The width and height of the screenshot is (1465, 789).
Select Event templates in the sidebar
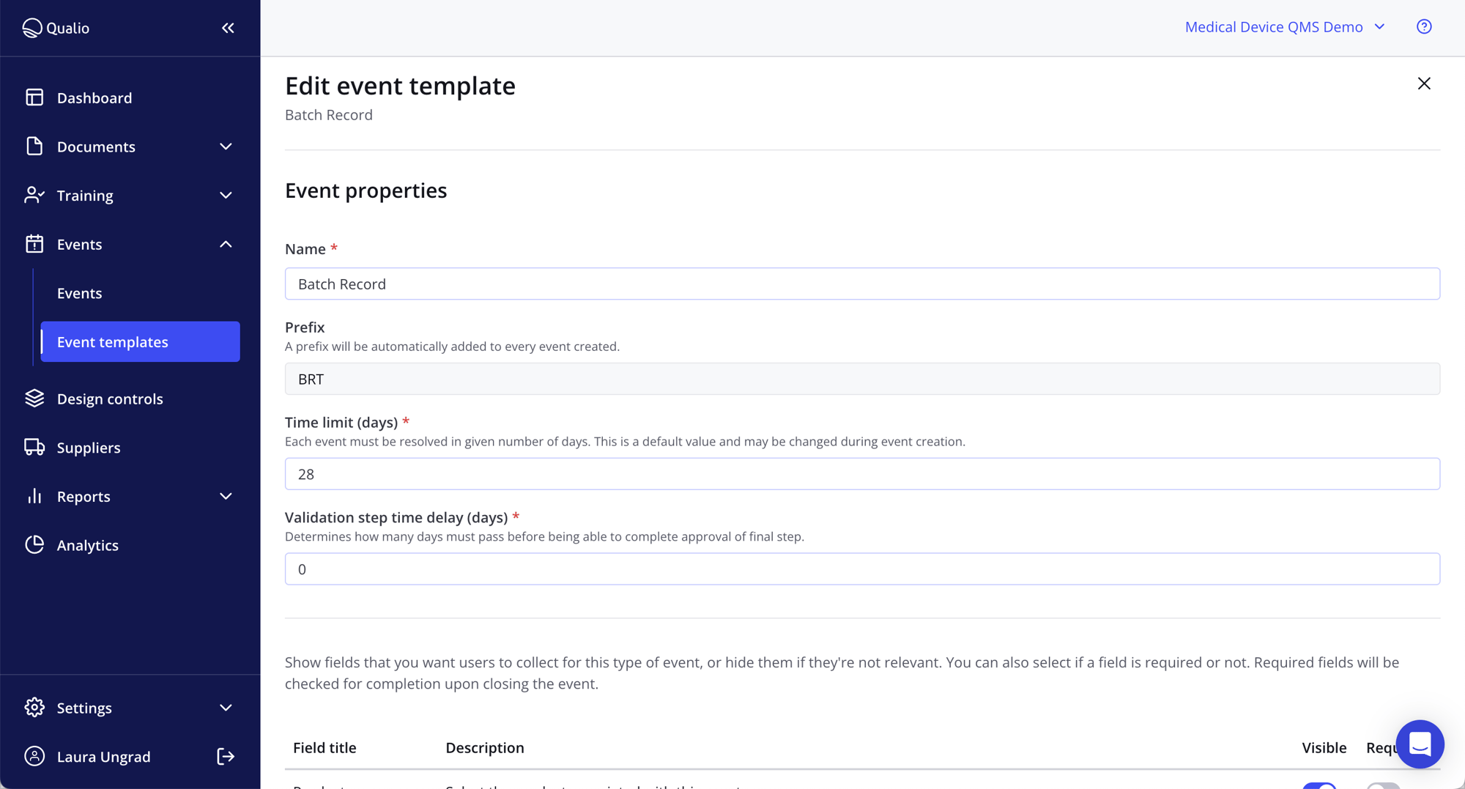tap(112, 341)
